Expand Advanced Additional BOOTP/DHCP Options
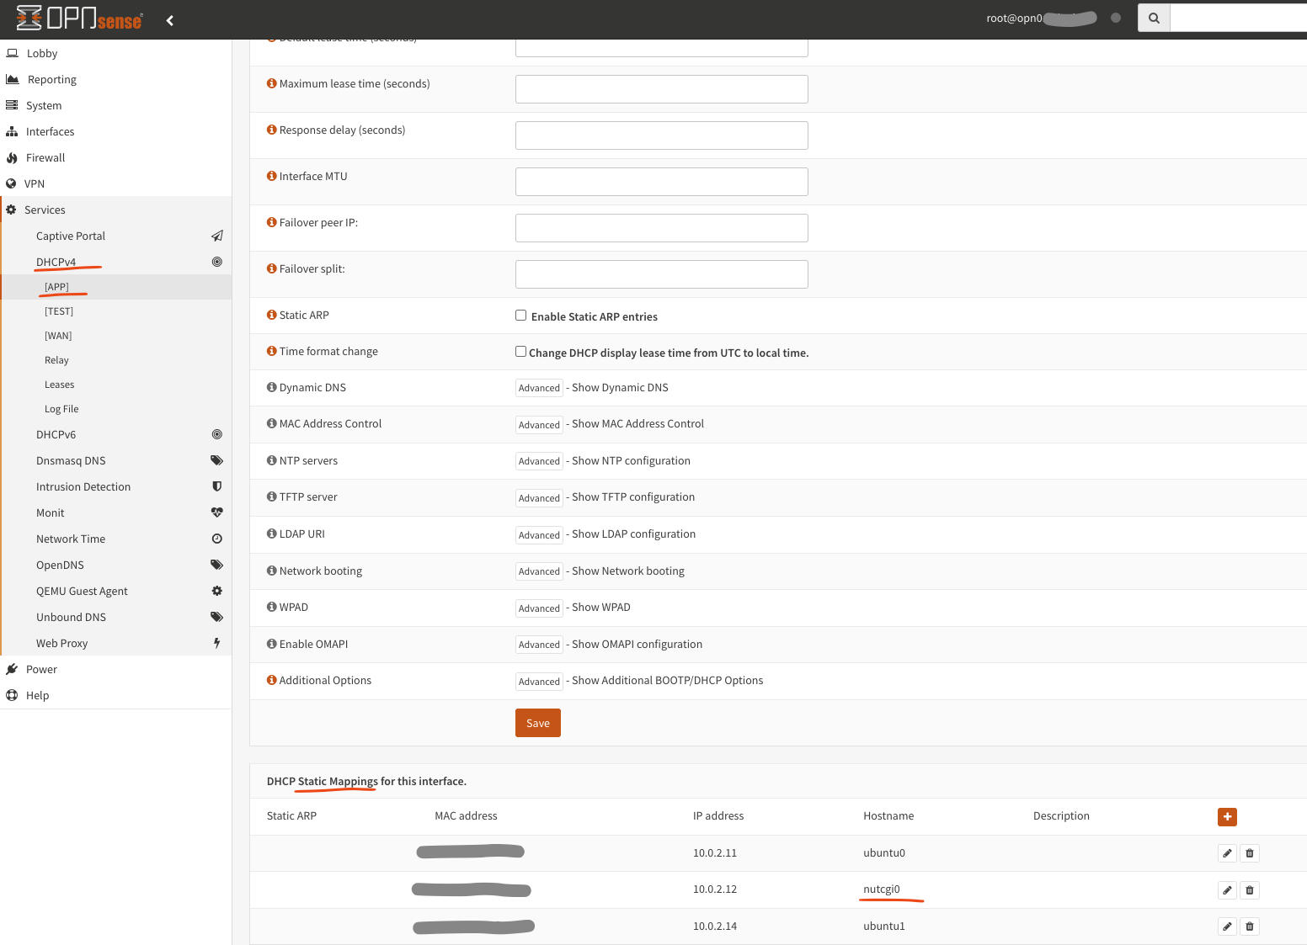 (x=539, y=682)
